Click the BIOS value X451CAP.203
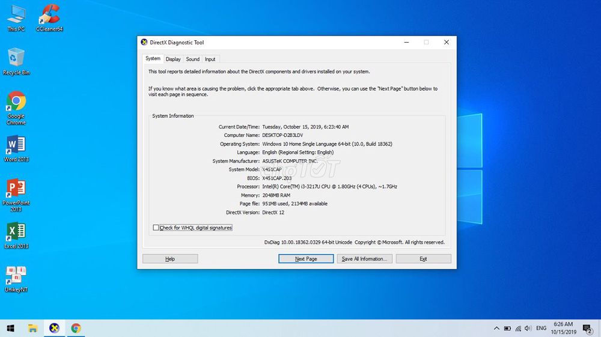 click(x=276, y=178)
